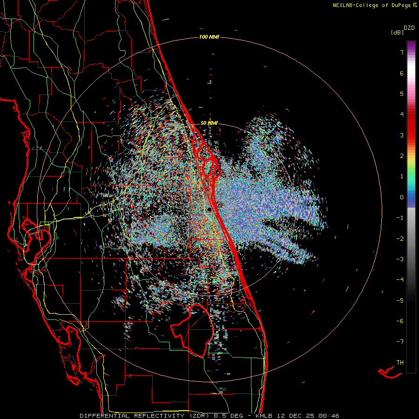419x419 pixels.
Task: Click the -7 dB tick label
Action: click(400, 342)
